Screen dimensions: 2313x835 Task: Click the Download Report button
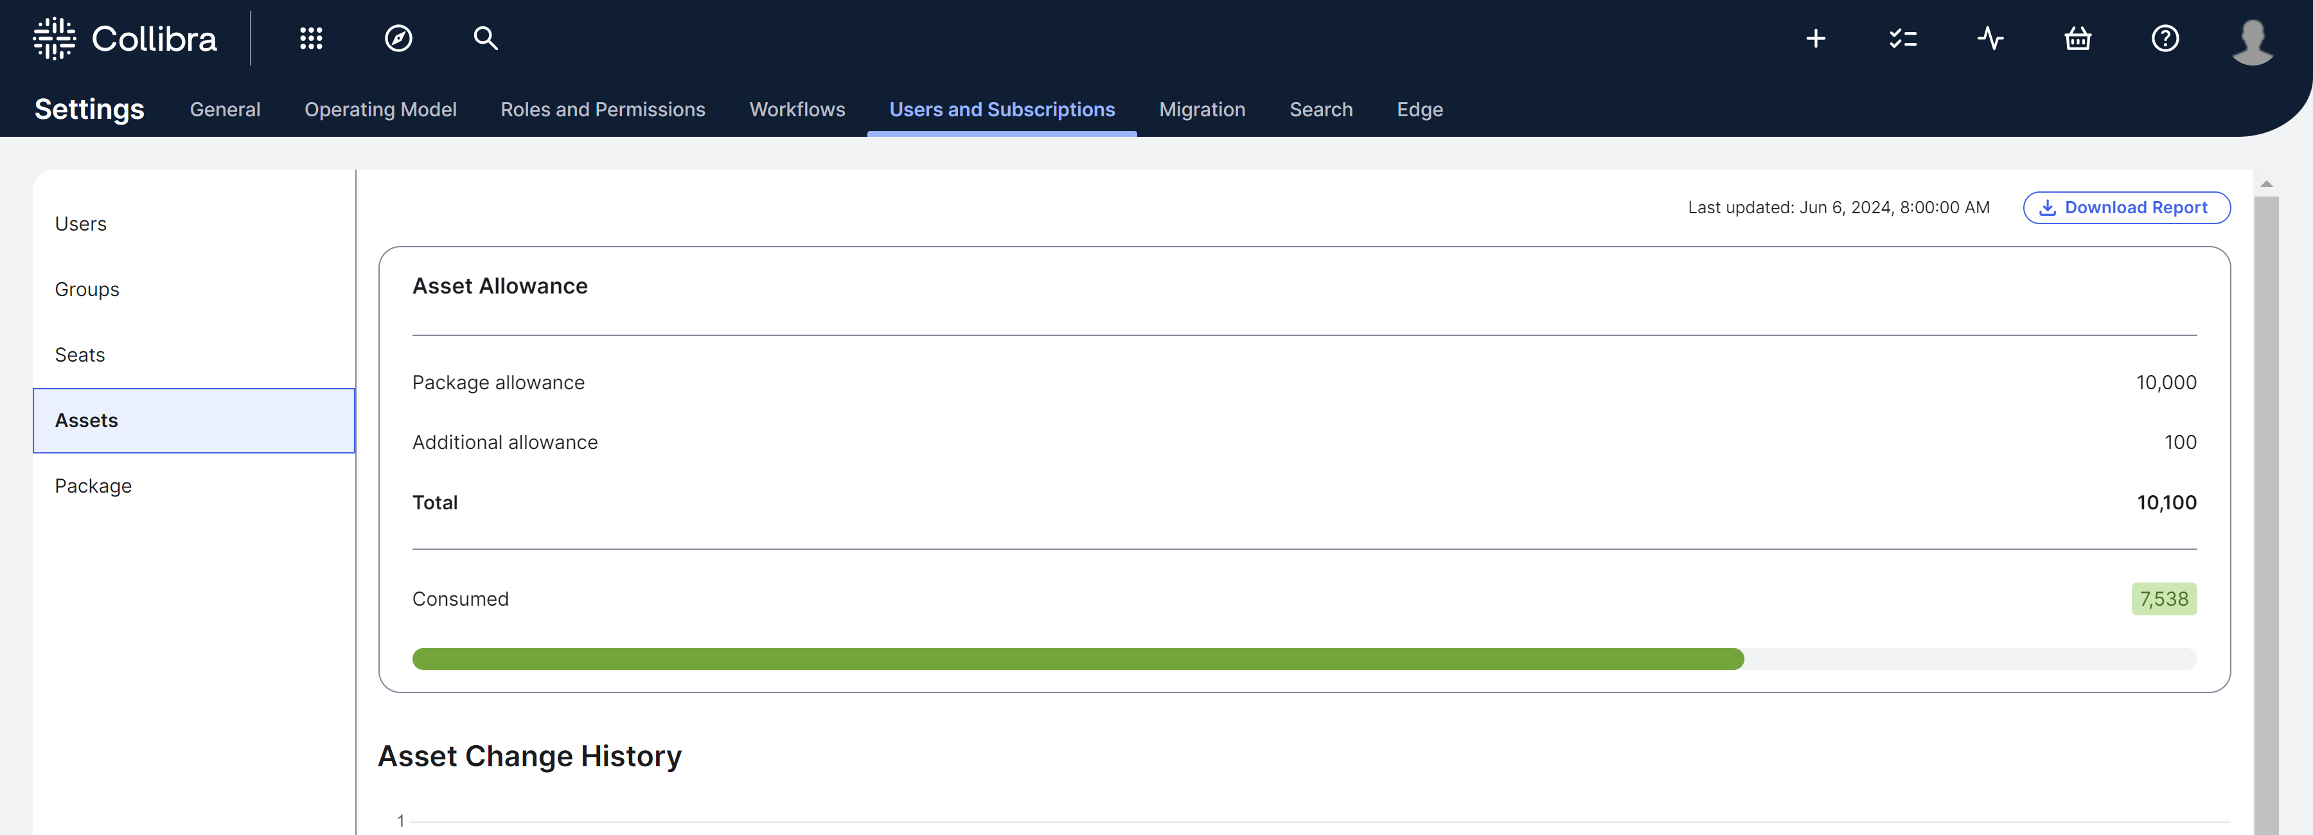pyautogui.click(x=2125, y=207)
